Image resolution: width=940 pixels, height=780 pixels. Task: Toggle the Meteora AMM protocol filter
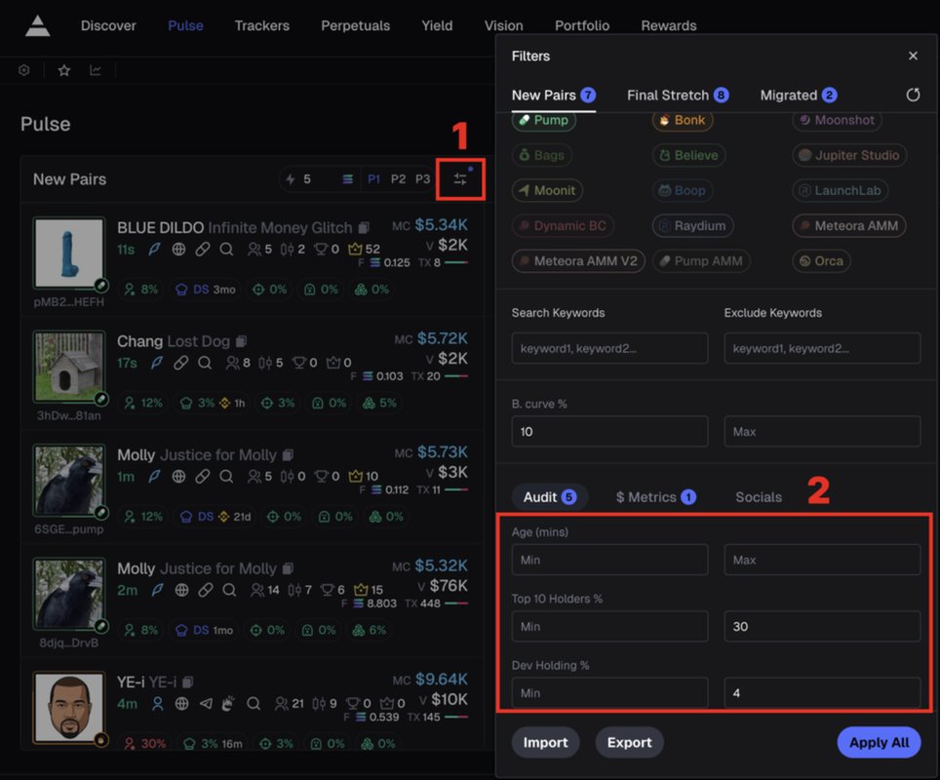coord(849,226)
